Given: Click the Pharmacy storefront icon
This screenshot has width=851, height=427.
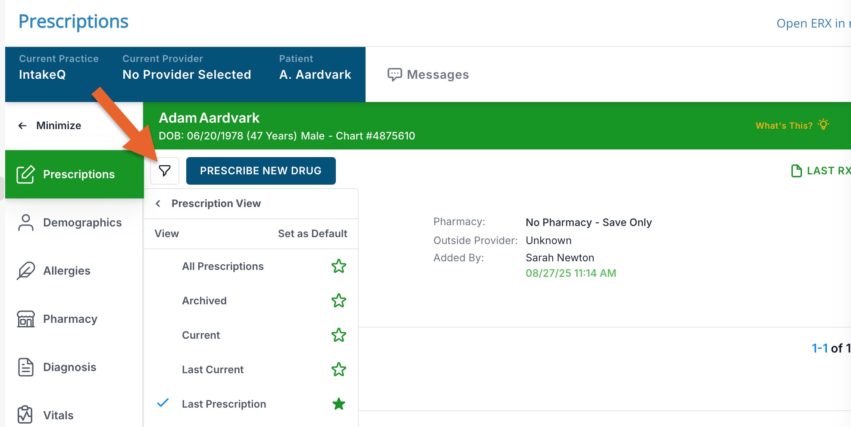Looking at the screenshot, I should click(26, 319).
